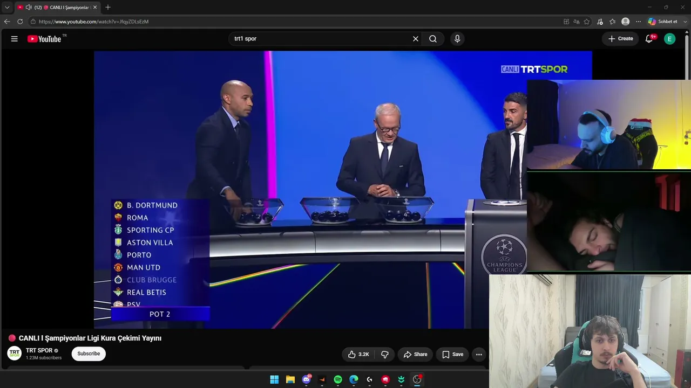Open the browser favorites list icon
Viewport: 691px width, 388px height.
point(613,22)
